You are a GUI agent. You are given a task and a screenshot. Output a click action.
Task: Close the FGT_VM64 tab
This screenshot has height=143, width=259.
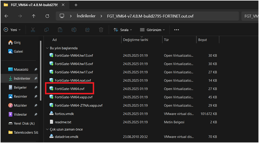(63, 5)
